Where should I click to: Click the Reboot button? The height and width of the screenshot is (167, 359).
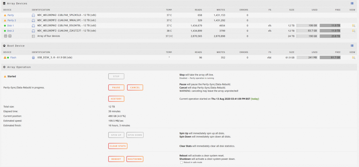[x=116, y=159]
